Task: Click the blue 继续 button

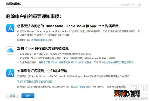Action: [28, 96]
